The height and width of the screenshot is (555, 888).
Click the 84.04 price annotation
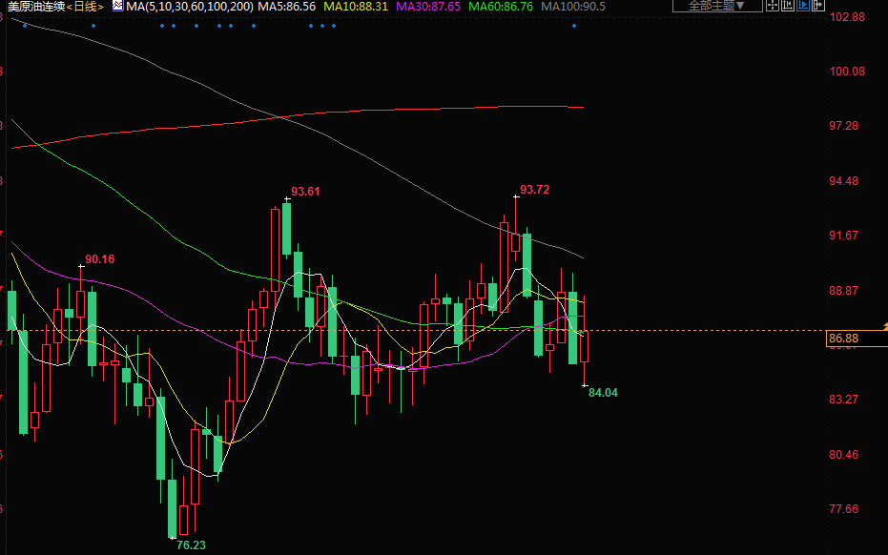pyautogui.click(x=603, y=392)
